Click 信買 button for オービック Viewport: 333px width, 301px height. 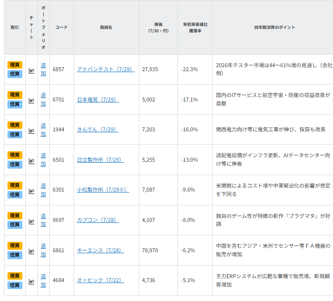(x=15, y=285)
